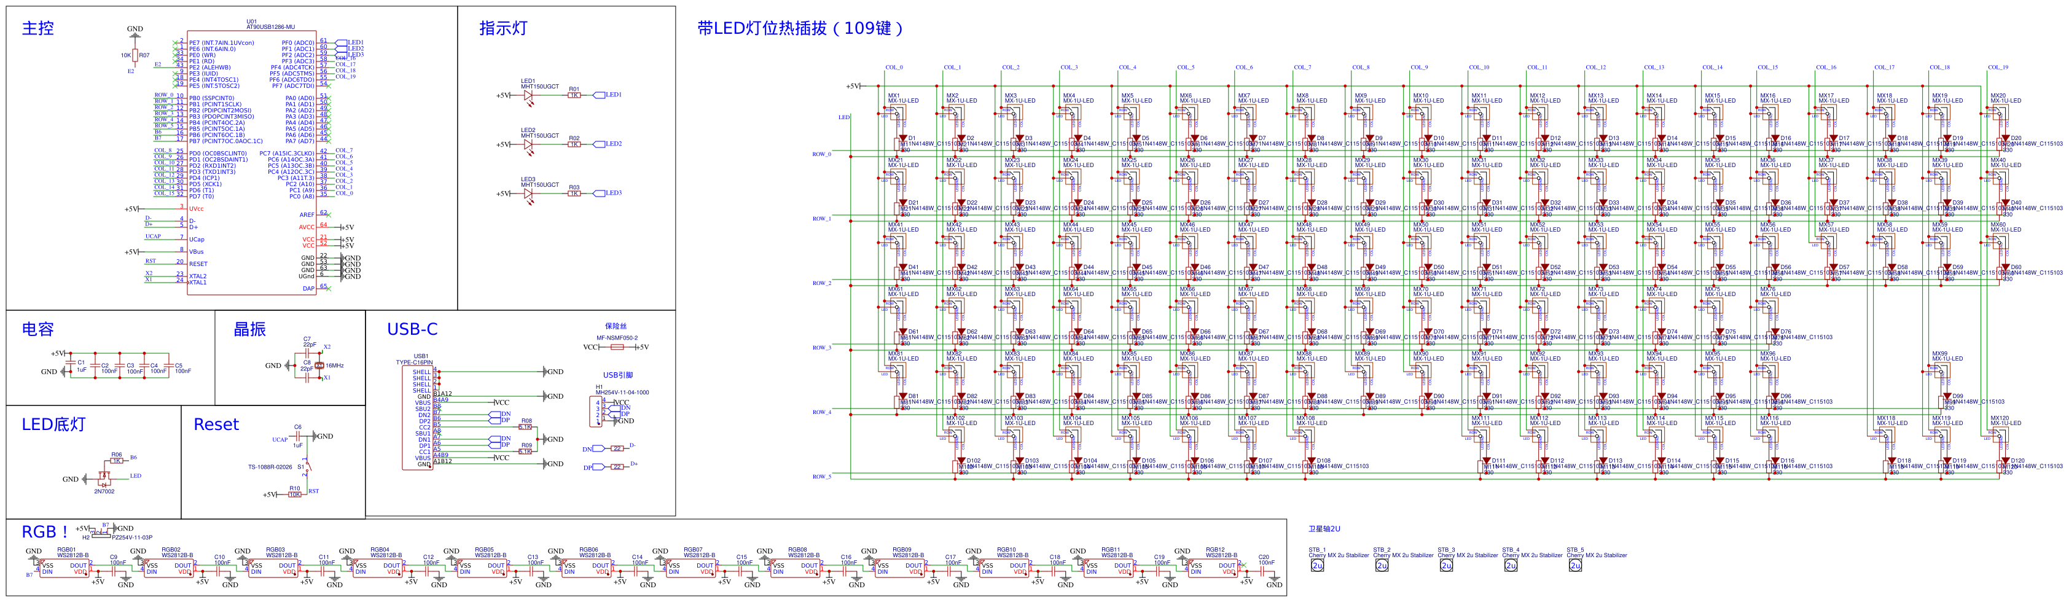Select the MF-NSMF050-2 fuse symbol
Viewport: 2069px width, 602px height.
pyautogui.click(x=617, y=348)
